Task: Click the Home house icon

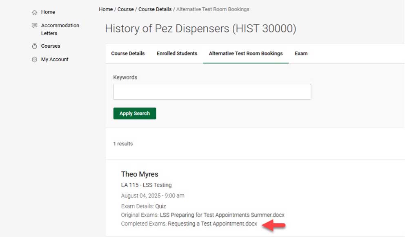Action: pyautogui.click(x=34, y=12)
